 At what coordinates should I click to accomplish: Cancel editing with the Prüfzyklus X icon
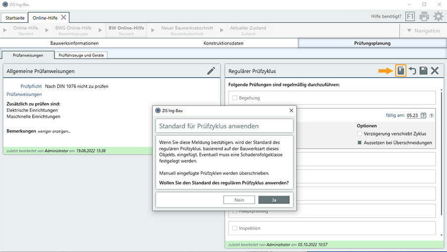[435, 71]
